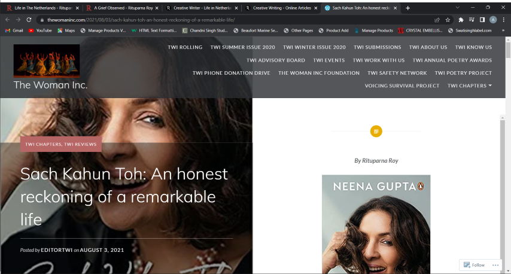Go forward in the browser
The width and height of the screenshot is (511, 274).
coord(18,20)
